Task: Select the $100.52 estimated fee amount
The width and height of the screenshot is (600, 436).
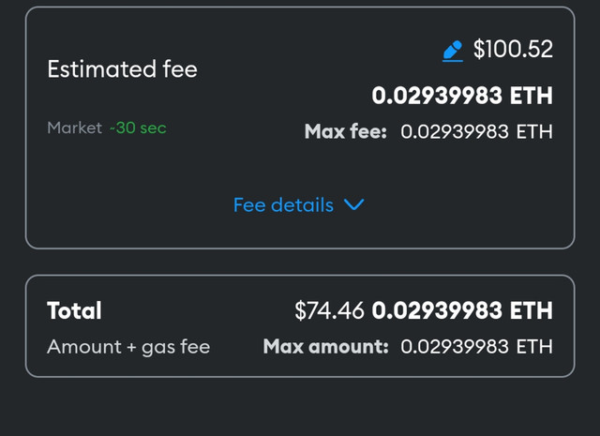Action: (x=513, y=49)
